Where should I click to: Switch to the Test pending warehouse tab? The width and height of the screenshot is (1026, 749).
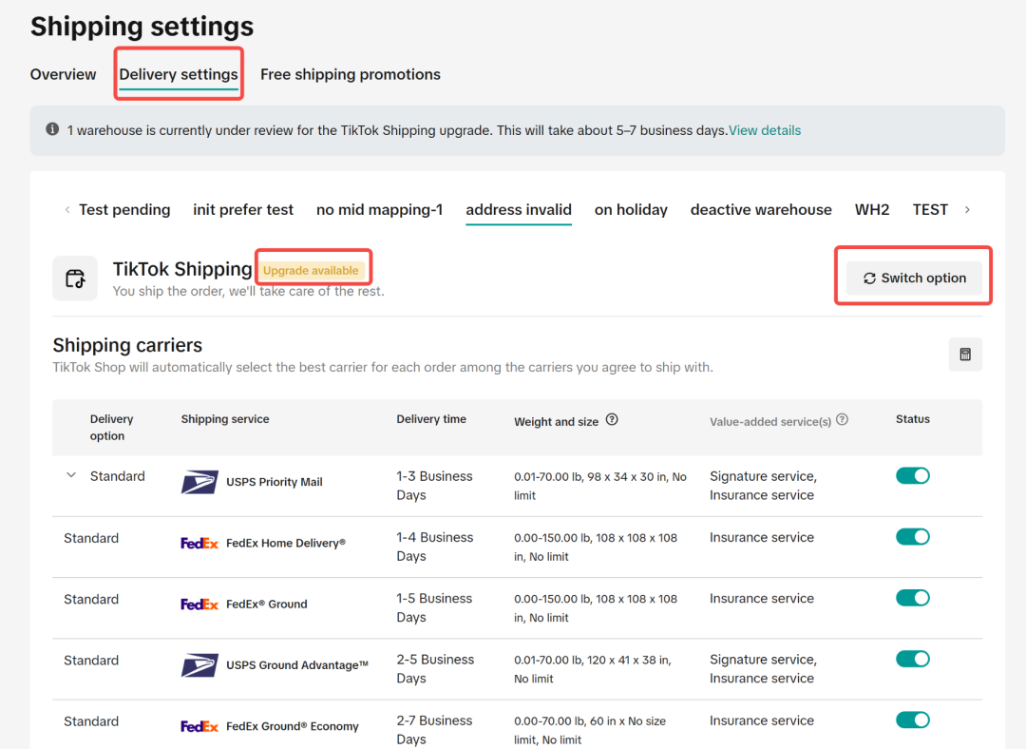point(124,209)
